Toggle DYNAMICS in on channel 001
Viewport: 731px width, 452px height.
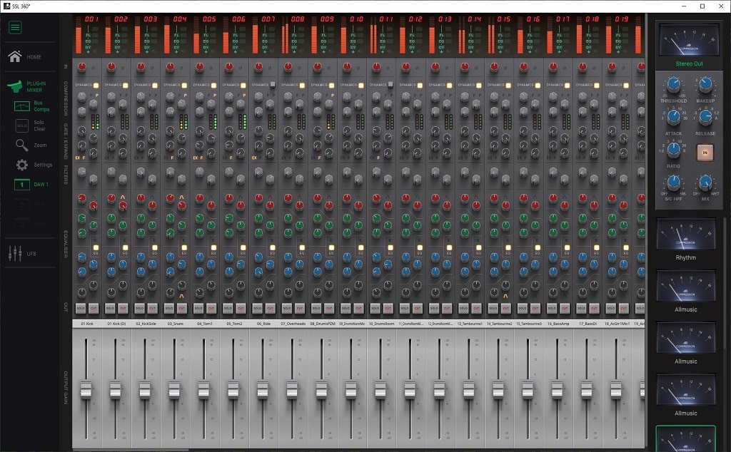point(96,85)
